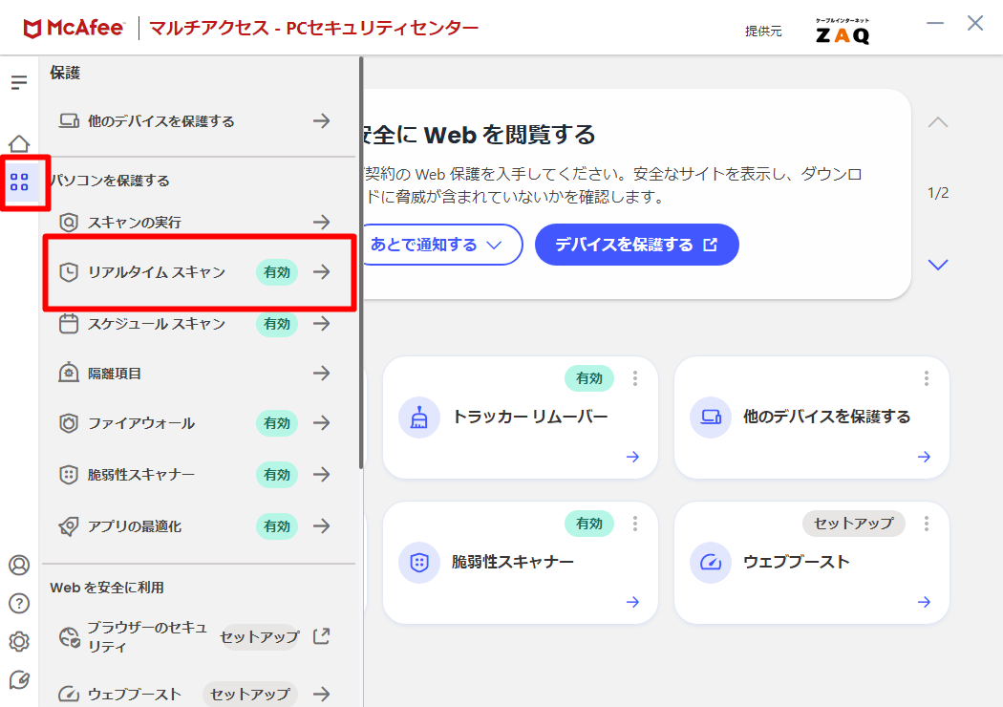This screenshot has width=1003, height=707.
Task: Click the scan icon beside スキャンの実行
Action: pos(69,223)
